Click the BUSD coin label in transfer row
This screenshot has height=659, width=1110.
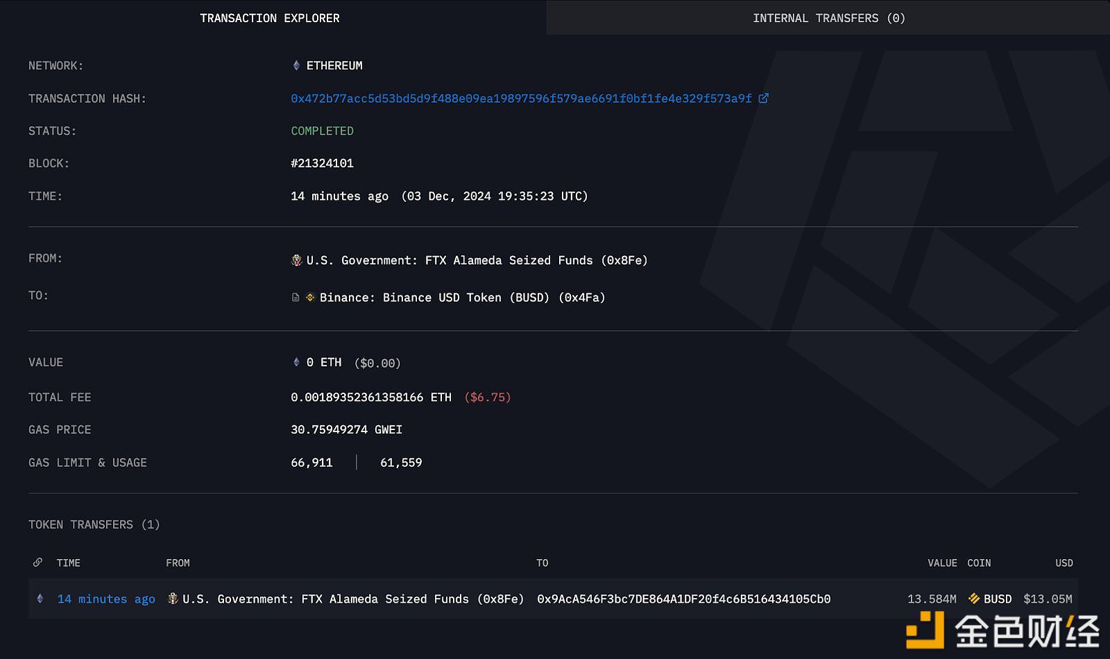pos(998,599)
